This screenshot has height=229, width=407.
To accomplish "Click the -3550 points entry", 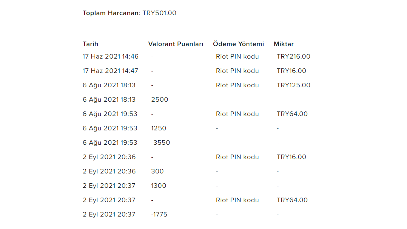I will (160, 143).
